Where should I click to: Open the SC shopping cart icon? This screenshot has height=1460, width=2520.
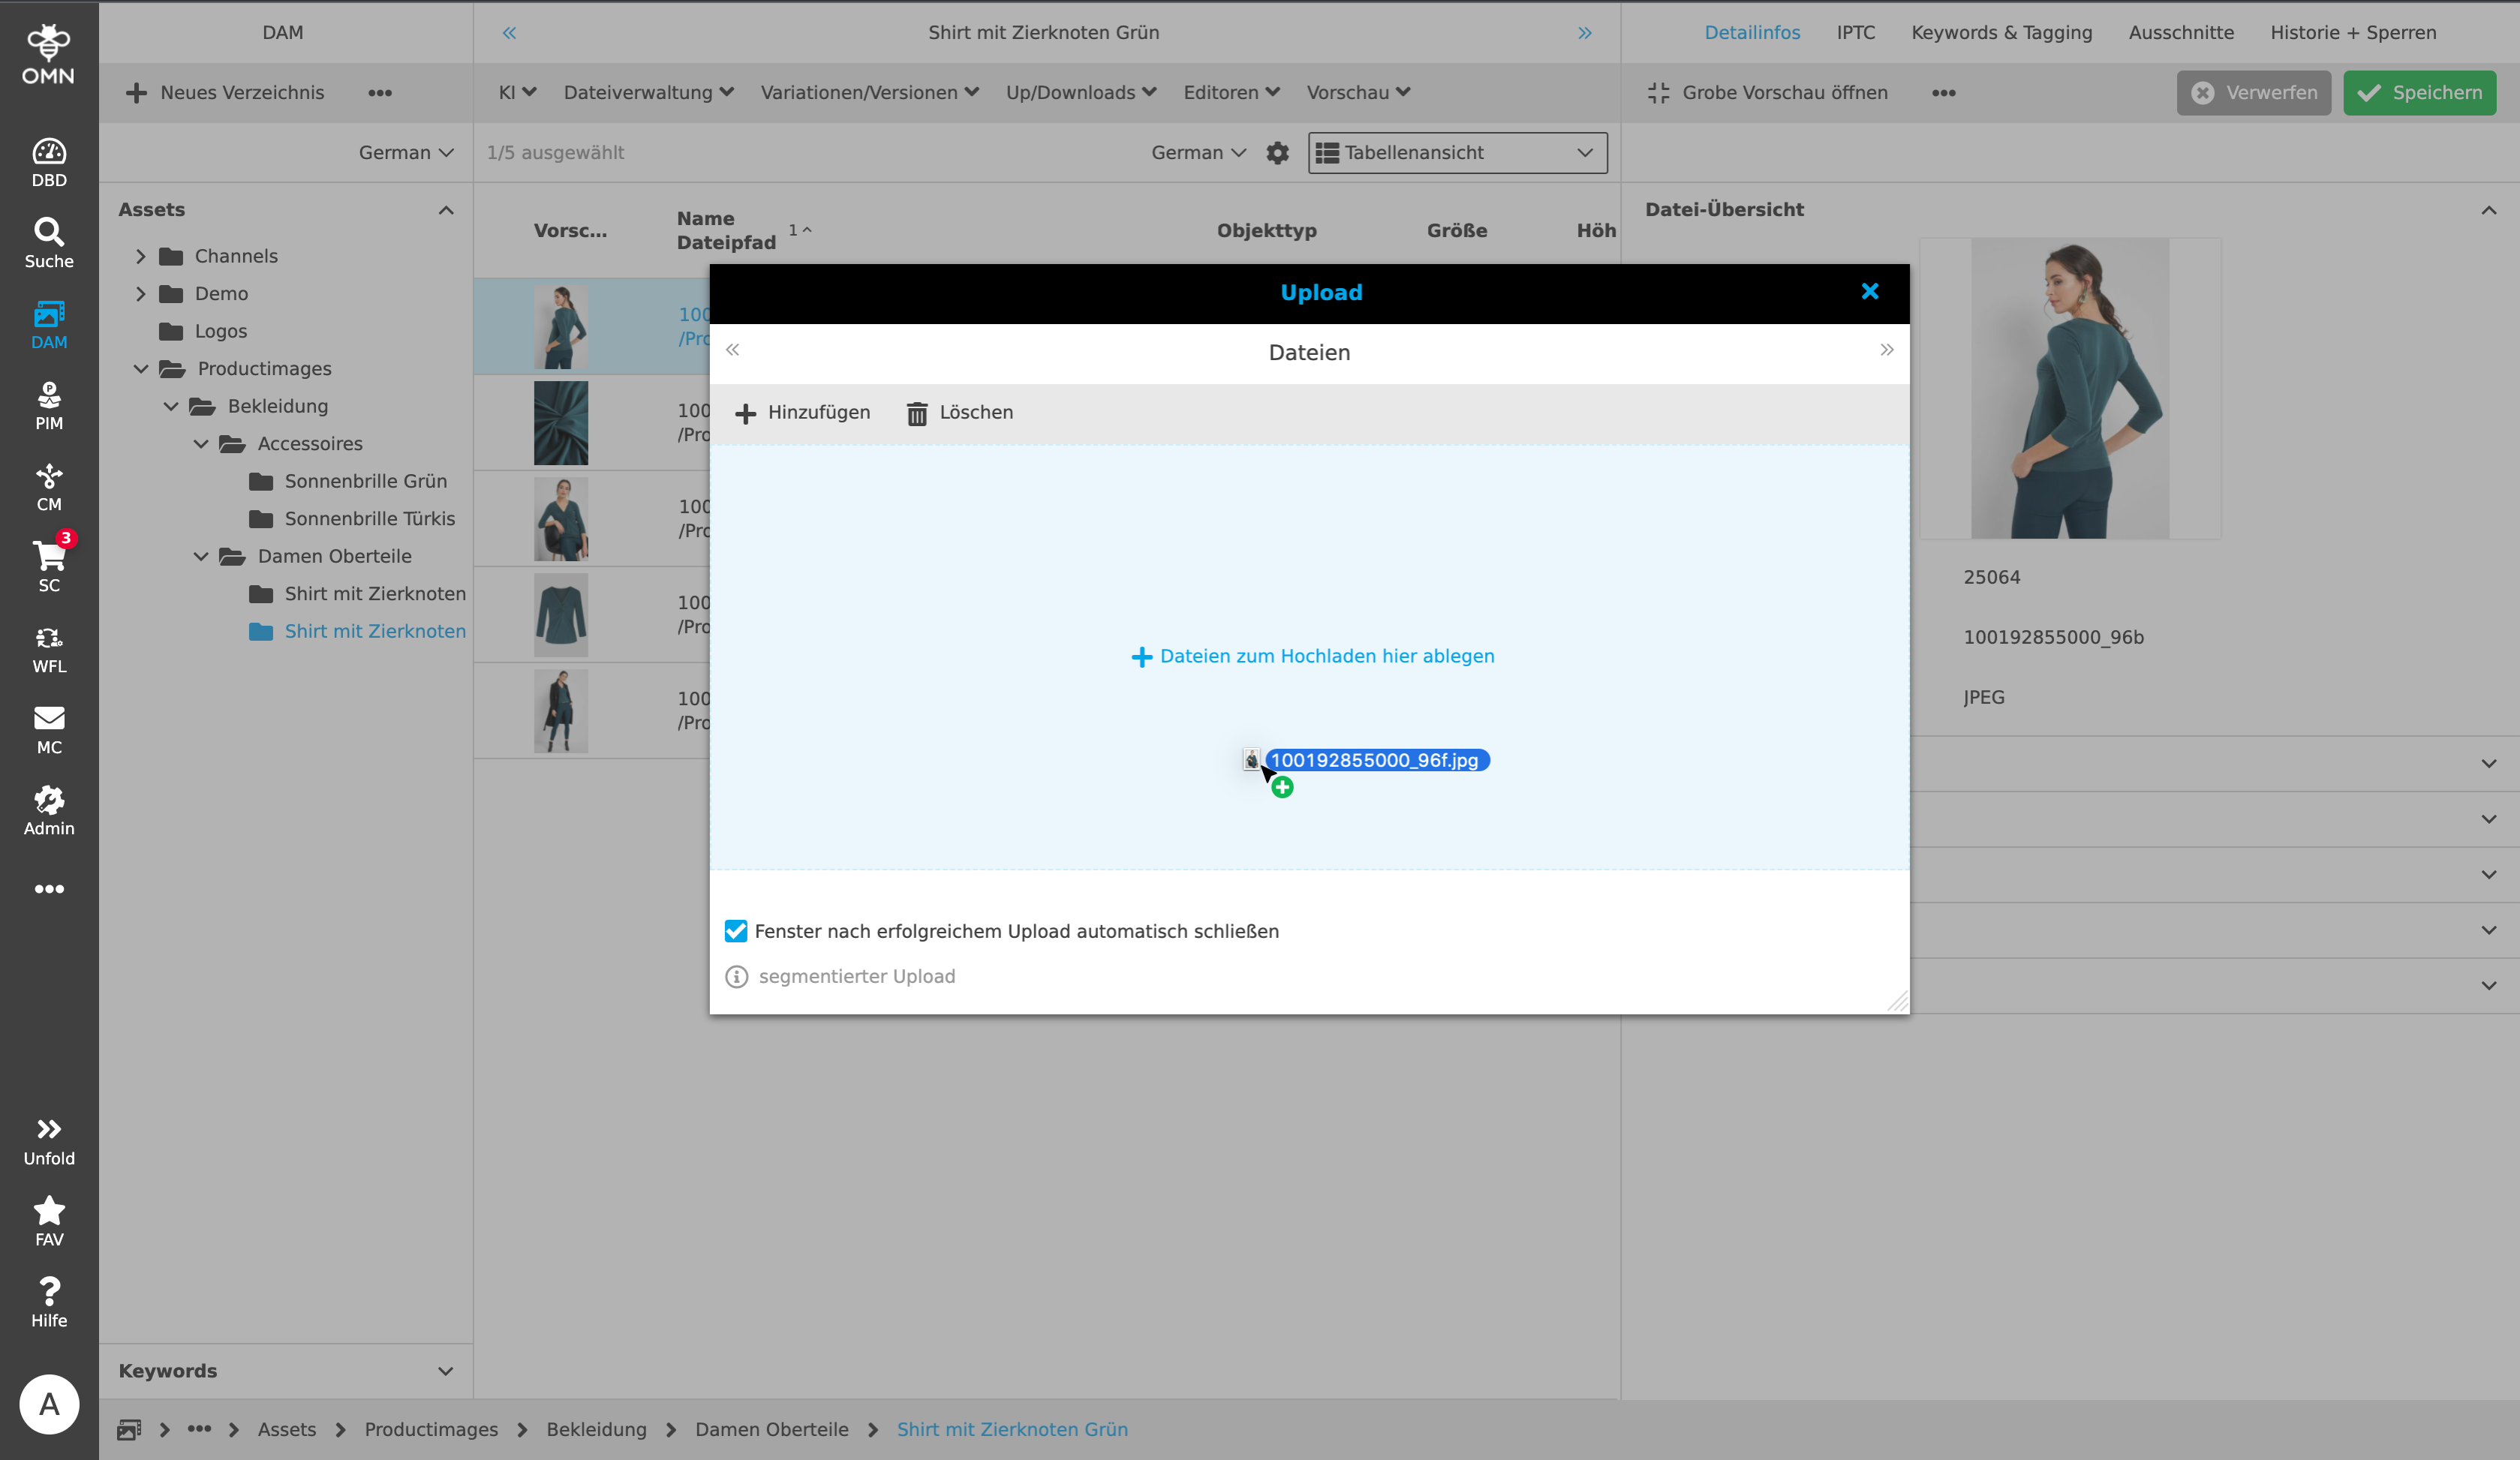(49, 556)
